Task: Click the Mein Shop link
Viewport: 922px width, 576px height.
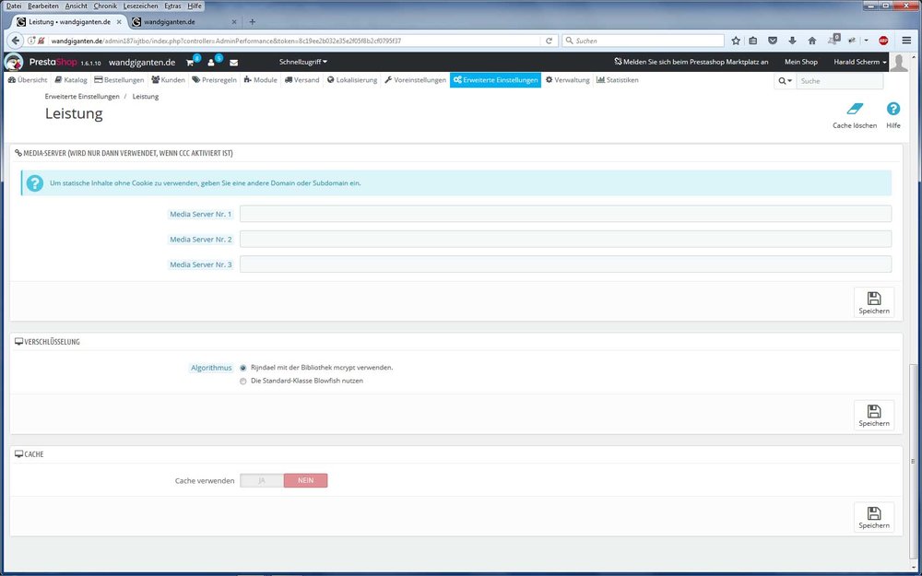Action: click(801, 62)
